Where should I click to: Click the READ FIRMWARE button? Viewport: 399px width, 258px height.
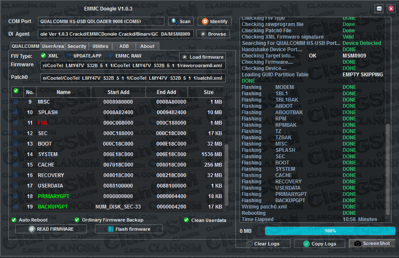click(51, 229)
